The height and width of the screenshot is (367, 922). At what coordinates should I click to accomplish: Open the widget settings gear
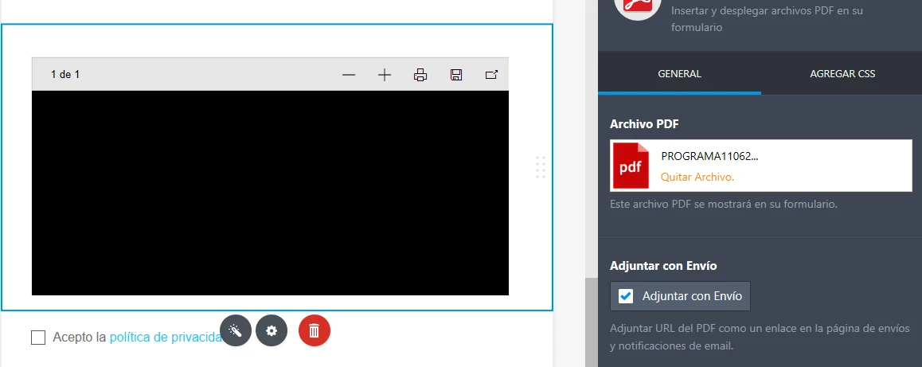[271, 330]
